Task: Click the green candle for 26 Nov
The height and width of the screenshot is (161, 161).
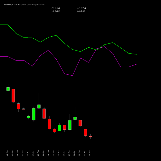Action: click(x=60, y=128)
